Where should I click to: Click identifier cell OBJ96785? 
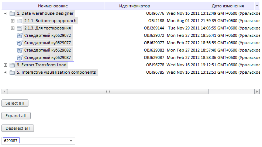(x=155, y=72)
